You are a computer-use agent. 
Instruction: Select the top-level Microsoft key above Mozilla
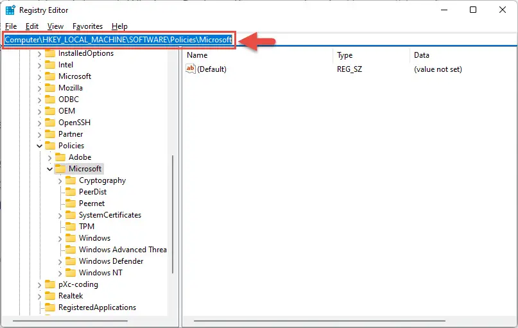click(74, 76)
